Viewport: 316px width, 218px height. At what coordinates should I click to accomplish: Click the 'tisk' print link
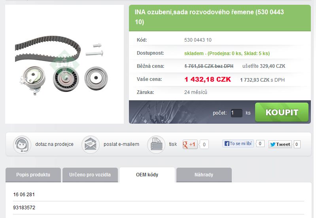tap(173, 144)
